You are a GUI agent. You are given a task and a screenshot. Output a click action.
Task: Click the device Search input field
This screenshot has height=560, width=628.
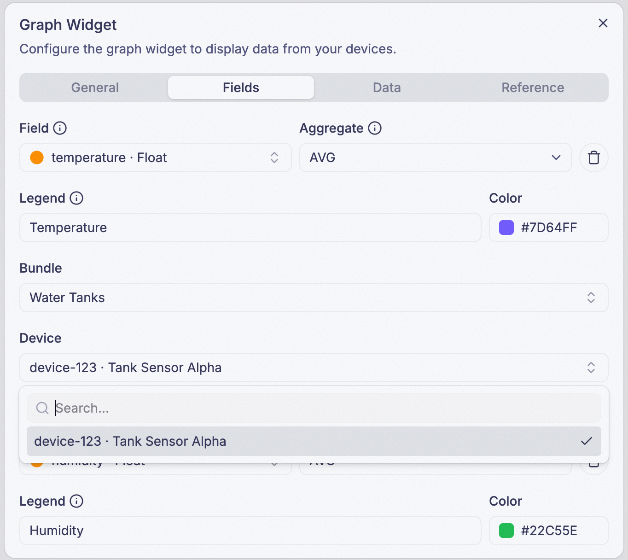tap(314, 408)
